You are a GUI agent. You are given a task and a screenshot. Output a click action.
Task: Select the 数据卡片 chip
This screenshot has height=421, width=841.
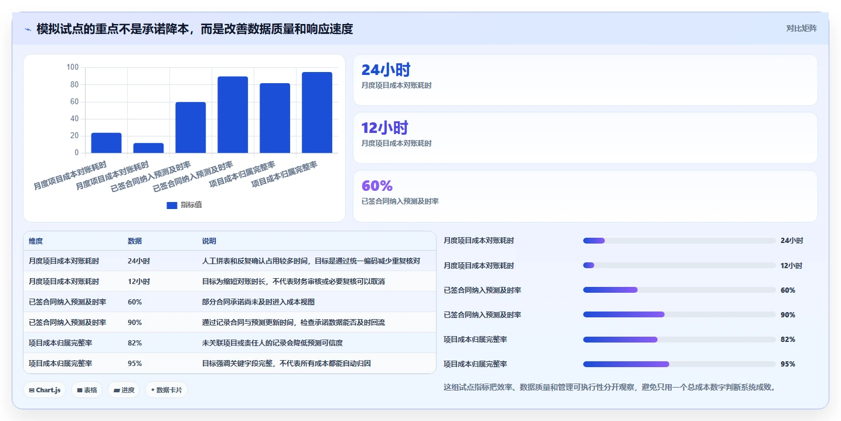tap(166, 390)
